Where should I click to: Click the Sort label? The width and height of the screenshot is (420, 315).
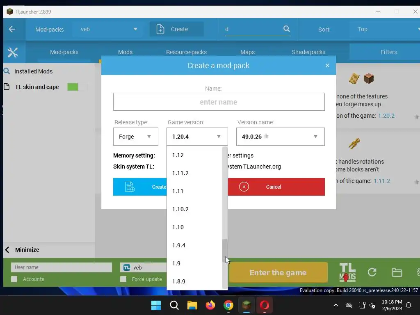324,30
